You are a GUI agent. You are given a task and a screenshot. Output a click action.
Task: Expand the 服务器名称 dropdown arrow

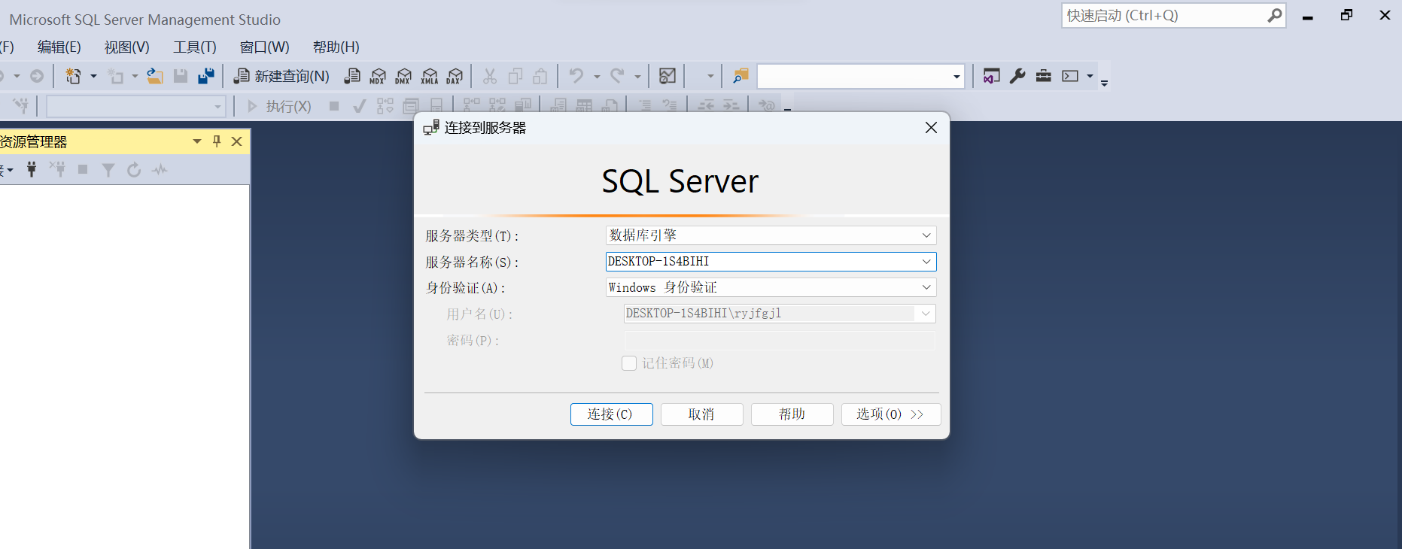926,262
